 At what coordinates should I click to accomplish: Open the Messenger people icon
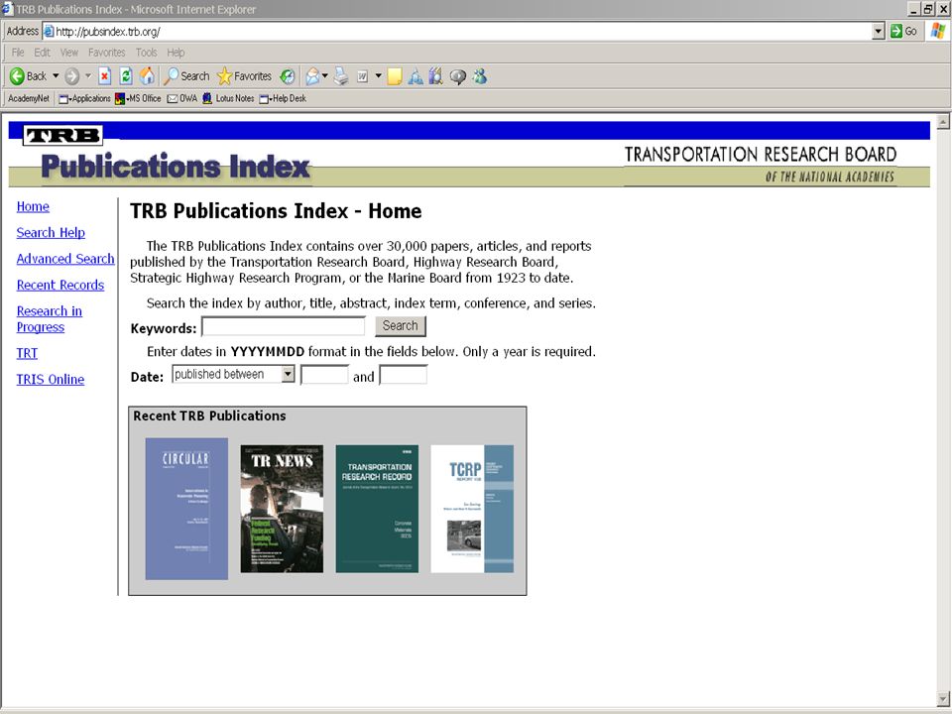click(480, 76)
